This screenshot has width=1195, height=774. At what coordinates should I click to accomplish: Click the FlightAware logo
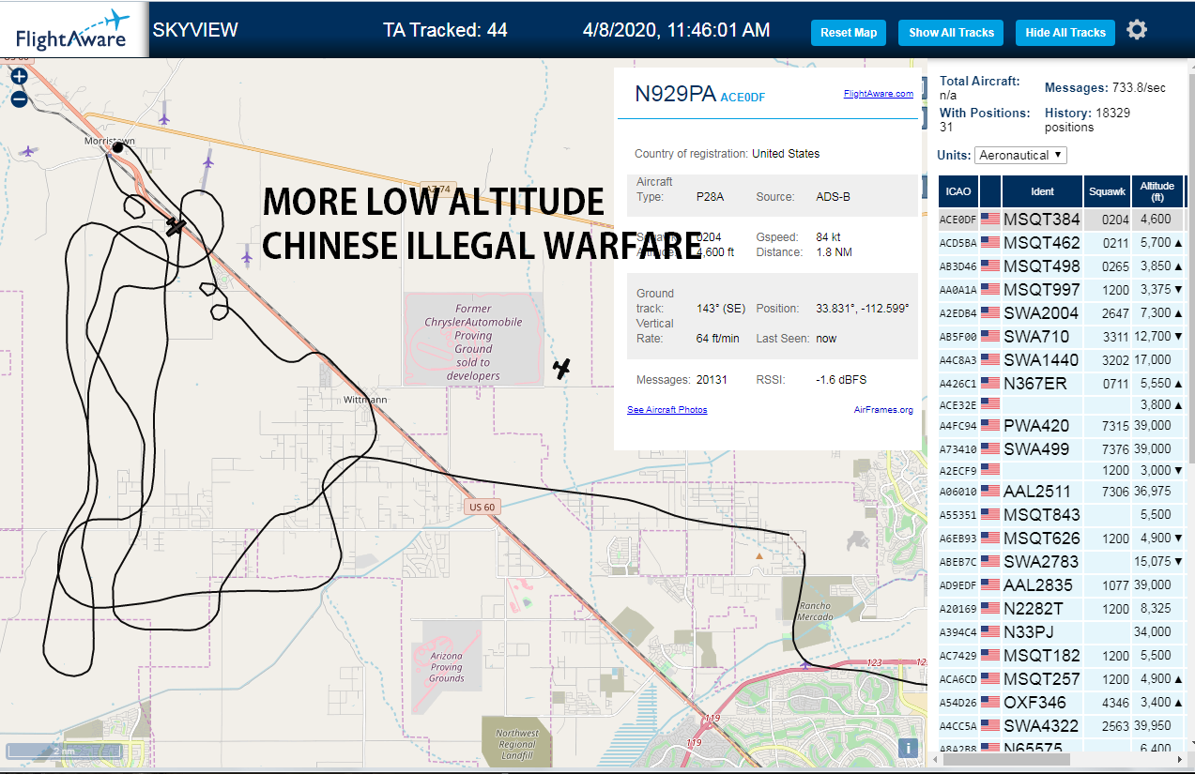coord(73,30)
